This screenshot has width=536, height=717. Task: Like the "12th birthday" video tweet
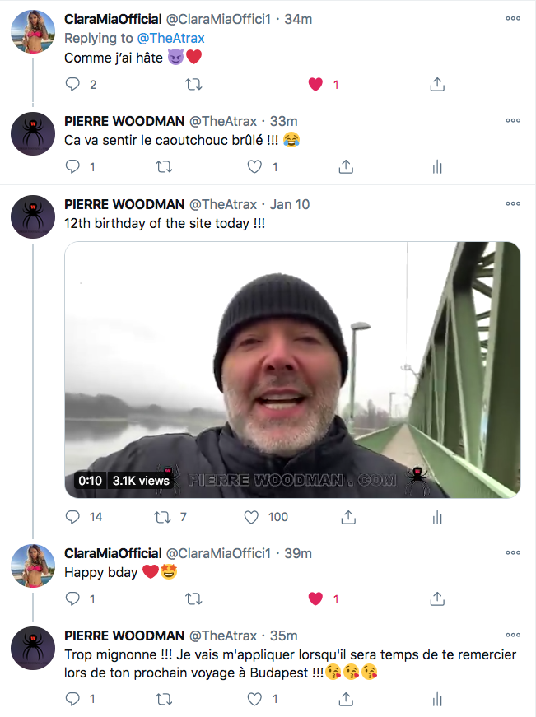pos(253,517)
